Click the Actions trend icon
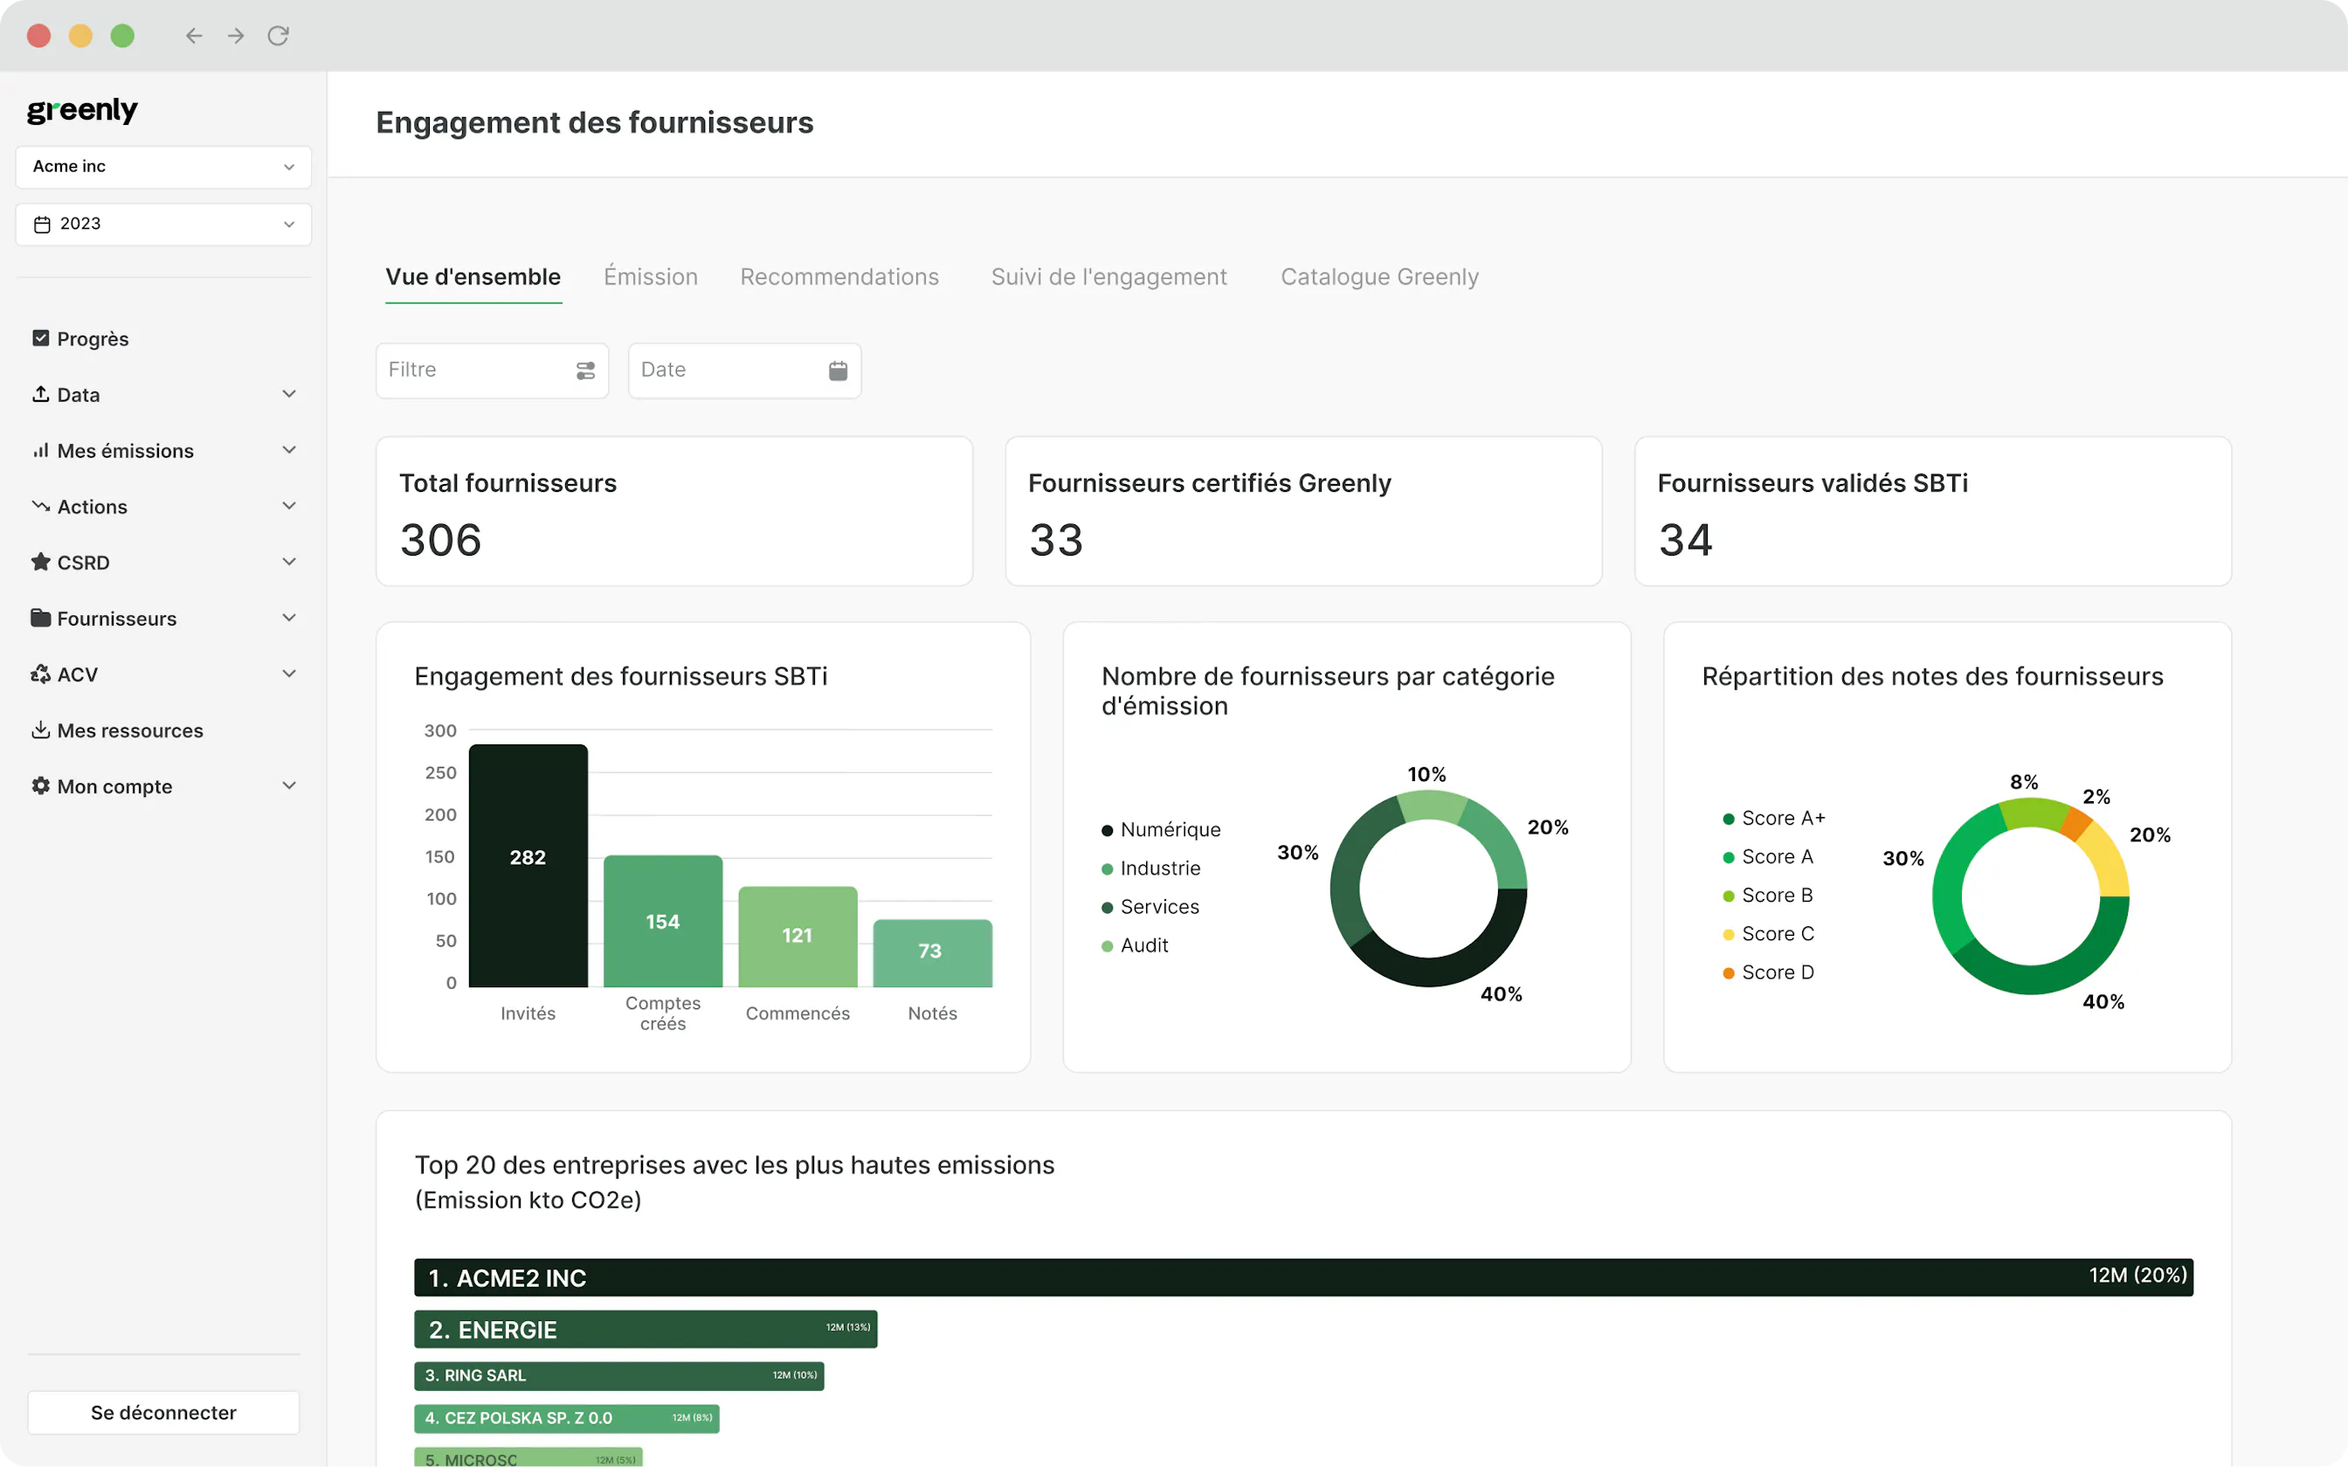Viewport: 2348px width, 1467px height. pyautogui.click(x=41, y=506)
